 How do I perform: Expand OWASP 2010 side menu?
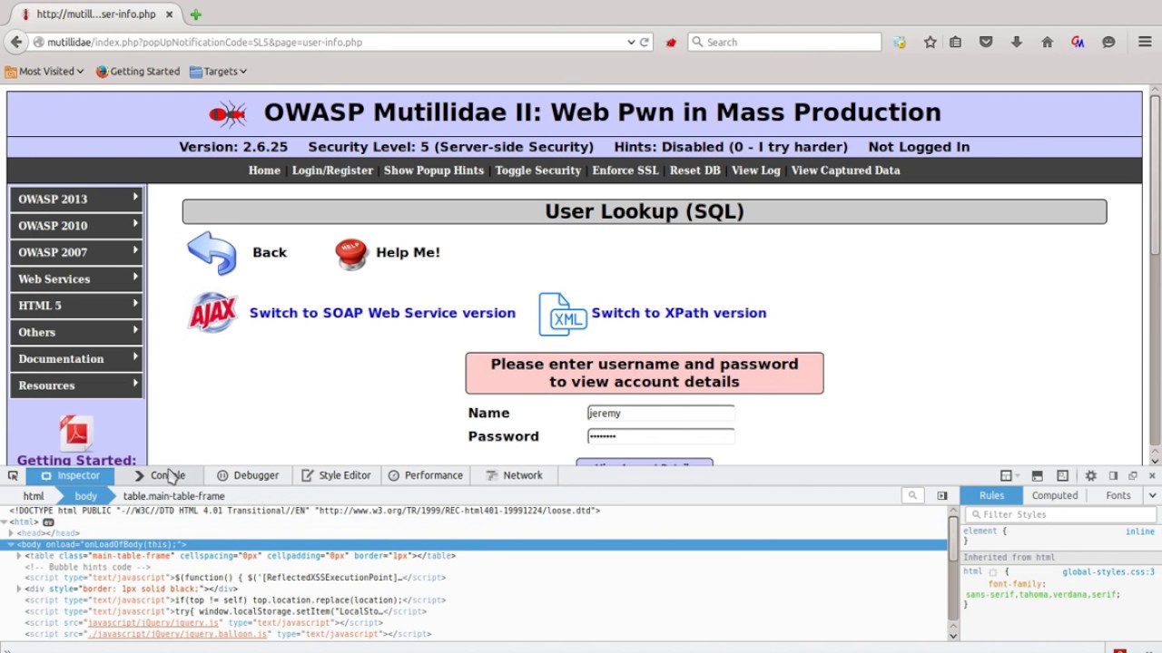pyautogui.click(x=76, y=225)
